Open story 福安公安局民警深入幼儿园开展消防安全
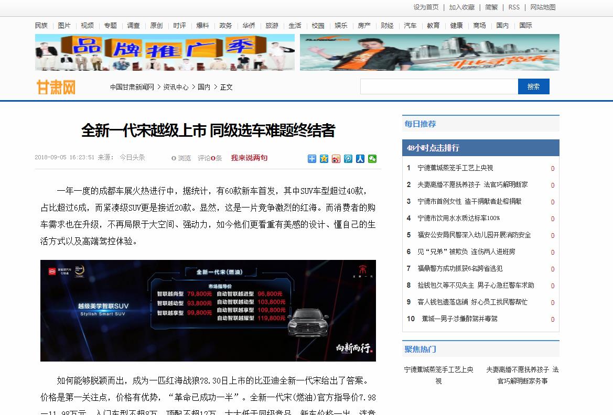The height and width of the screenshot is (415, 613). [474, 235]
